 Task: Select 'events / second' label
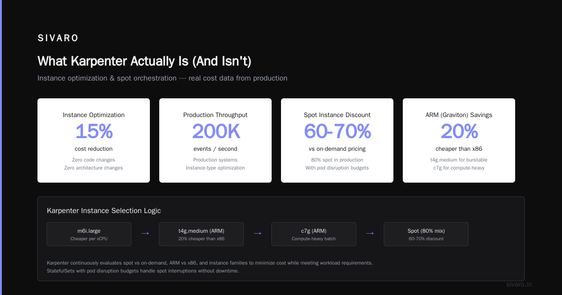click(215, 149)
